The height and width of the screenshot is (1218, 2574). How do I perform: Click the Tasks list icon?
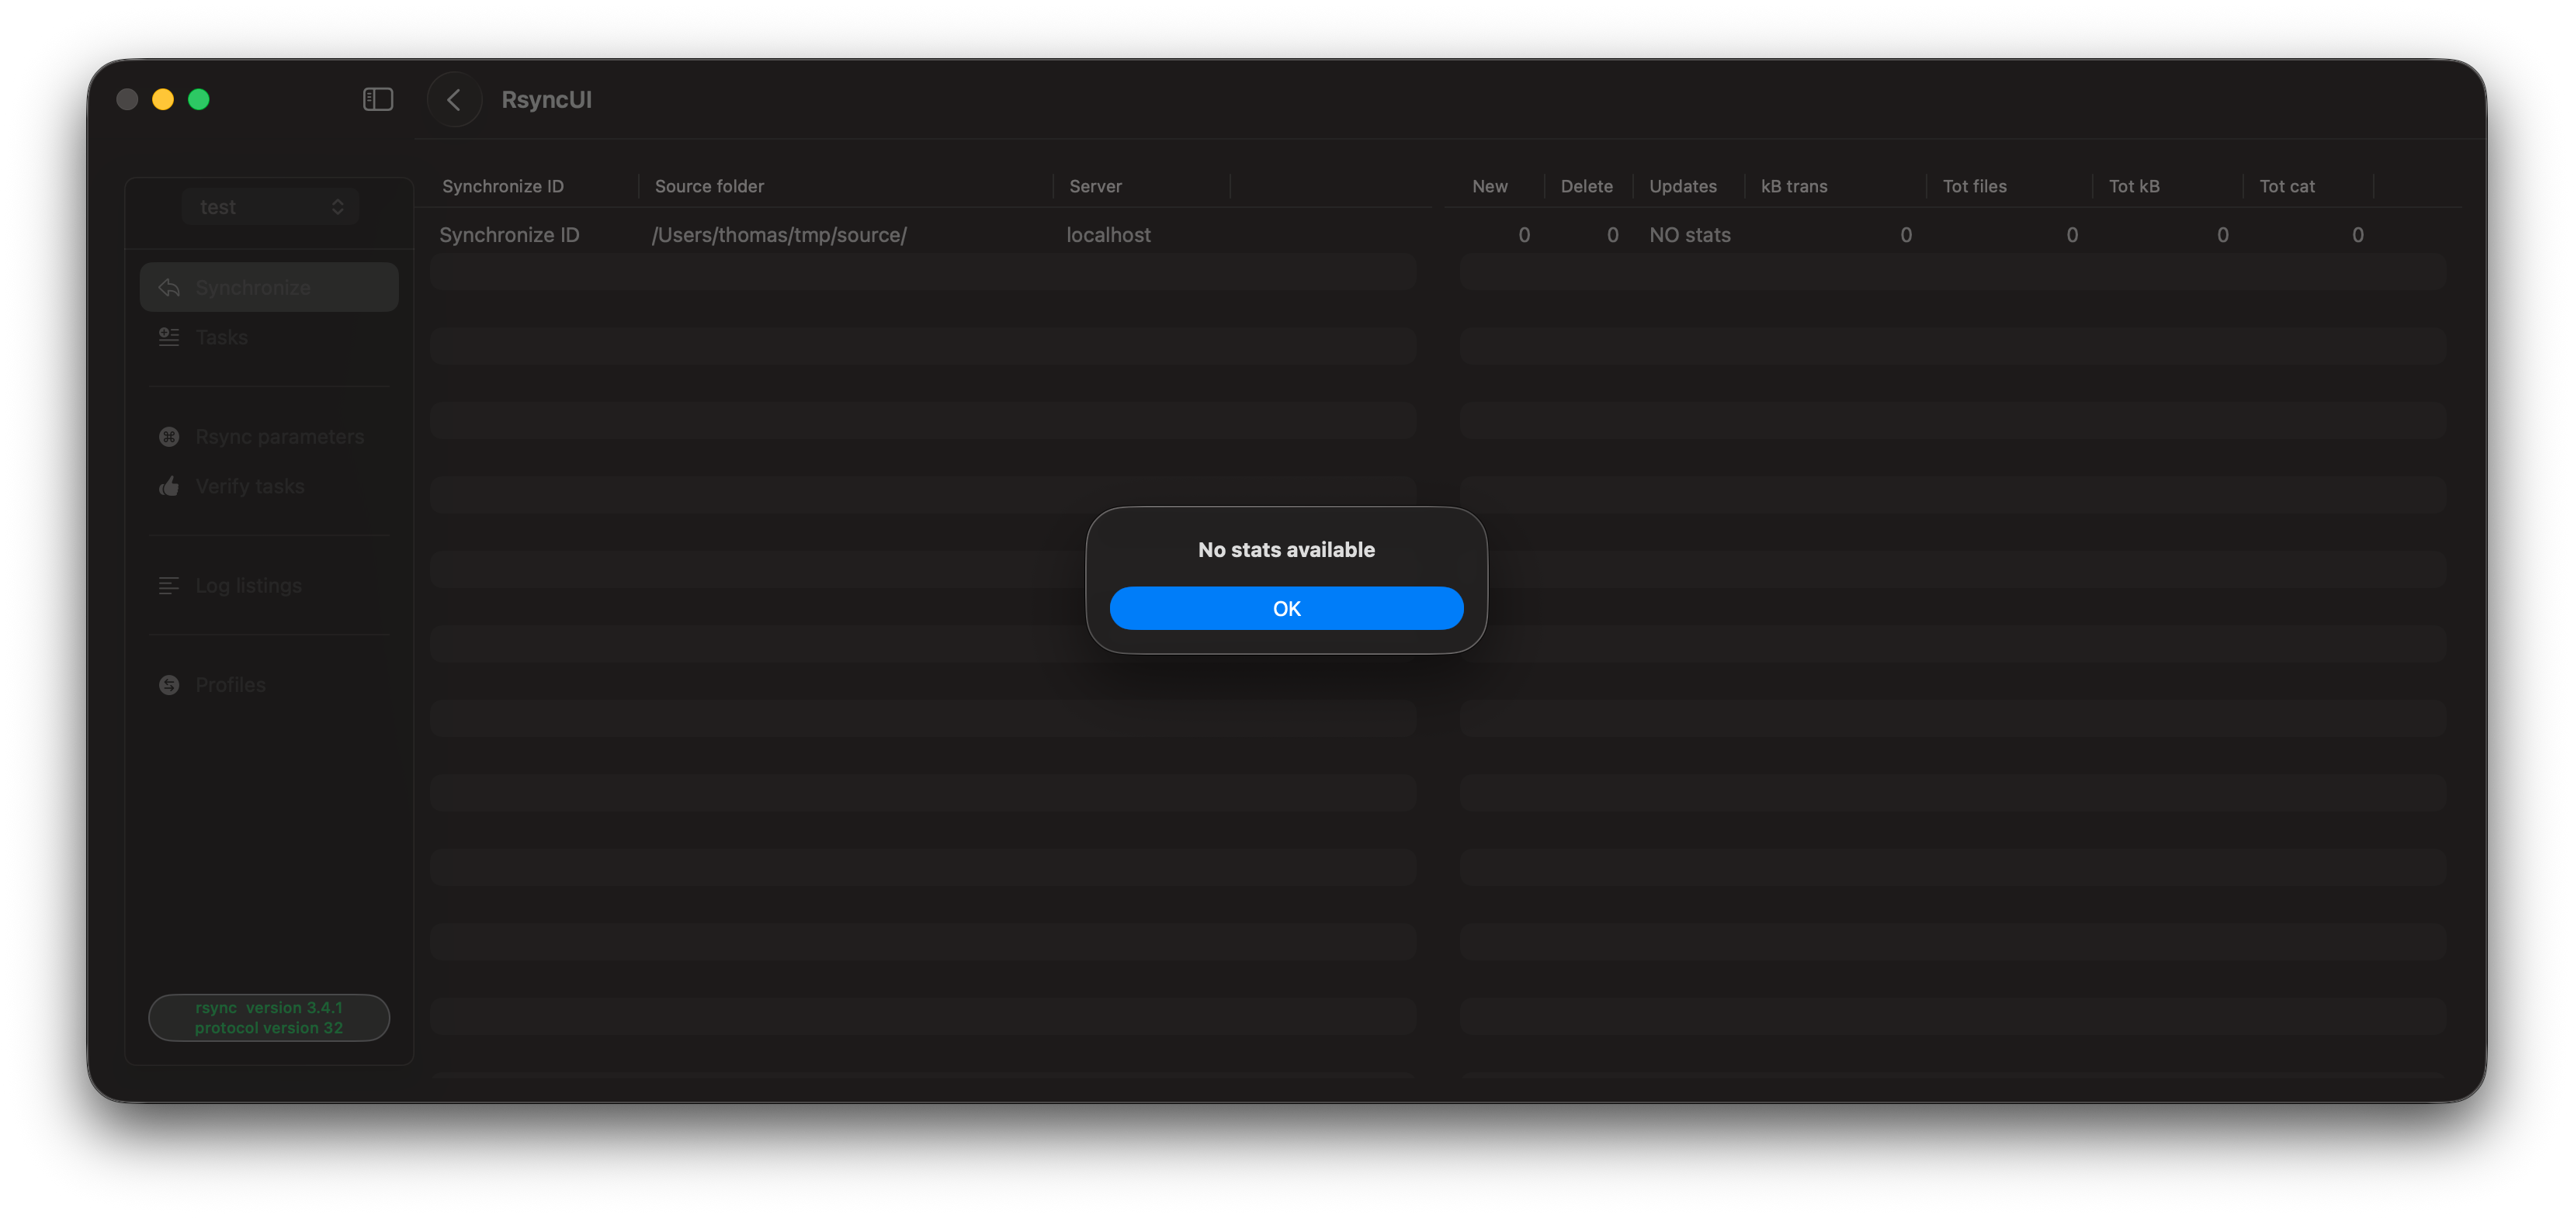coord(169,337)
